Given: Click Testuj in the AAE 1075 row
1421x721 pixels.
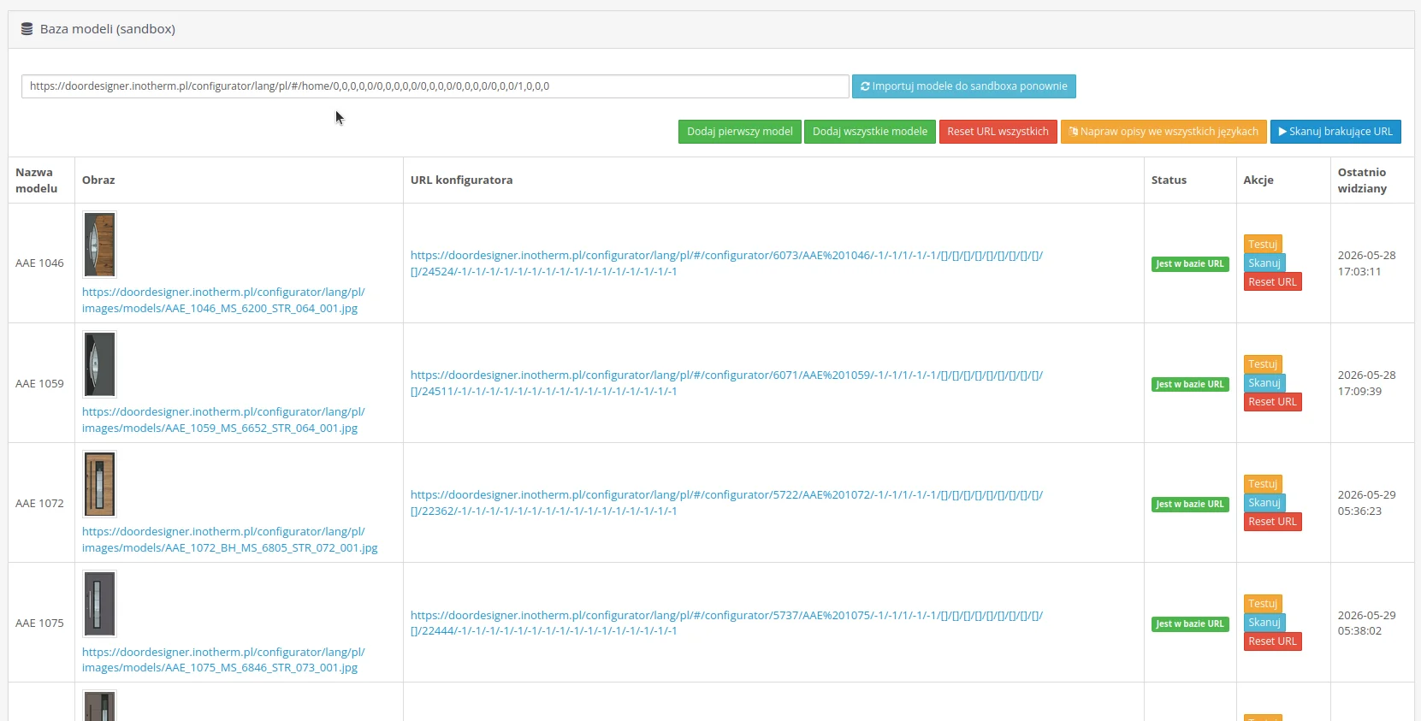Looking at the screenshot, I should [1263, 604].
